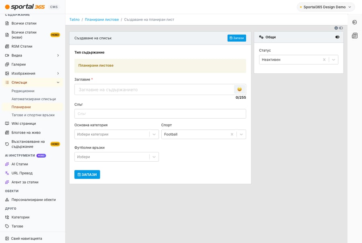The height and width of the screenshot is (243, 362).
Task: Clear the Football selection in Спорт
Action: point(232,134)
